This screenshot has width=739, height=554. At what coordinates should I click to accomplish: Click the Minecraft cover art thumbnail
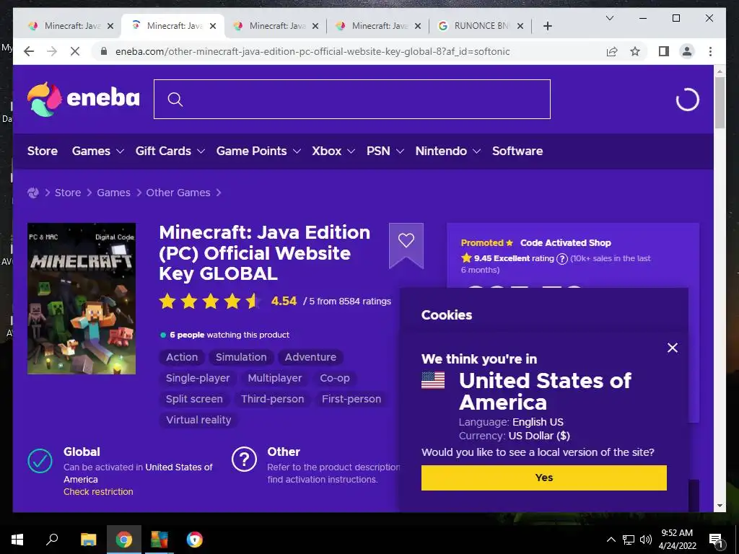pyautogui.click(x=82, y=299)
